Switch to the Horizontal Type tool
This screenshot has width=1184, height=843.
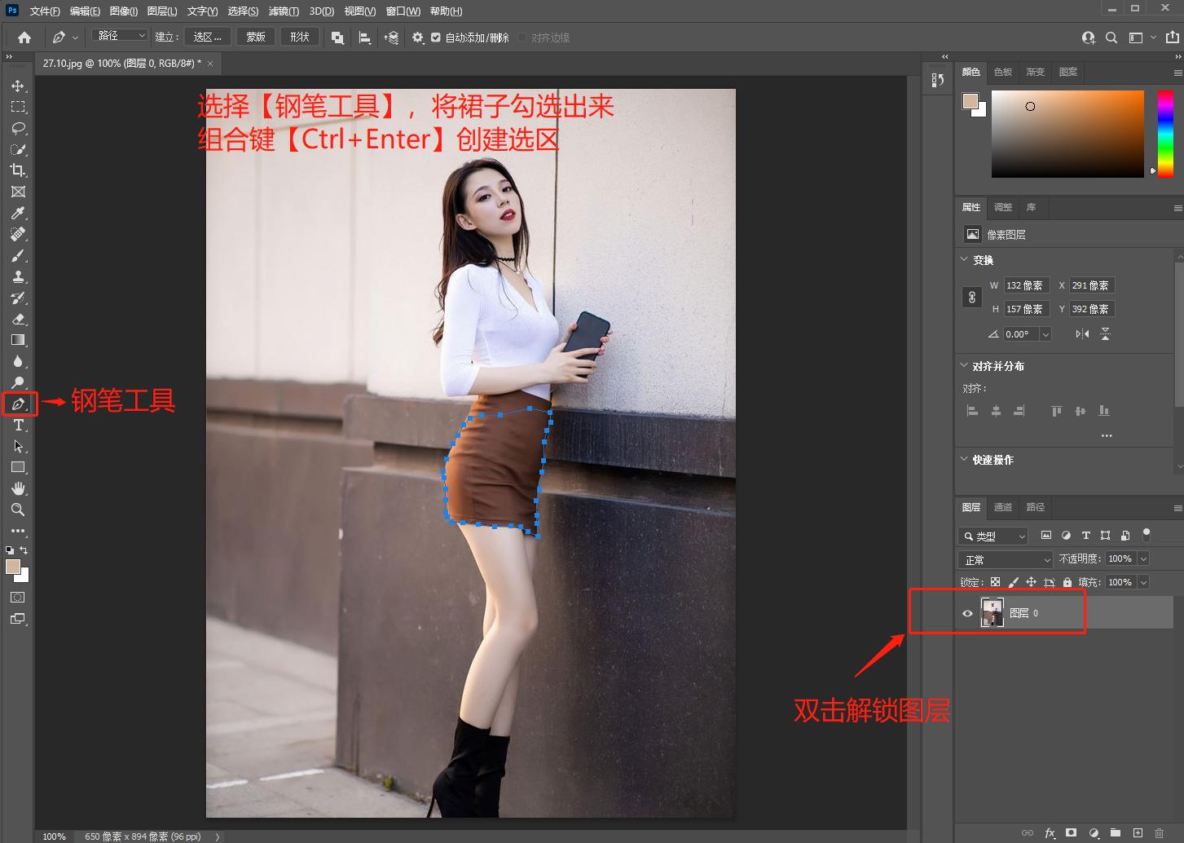coord(18,425)
